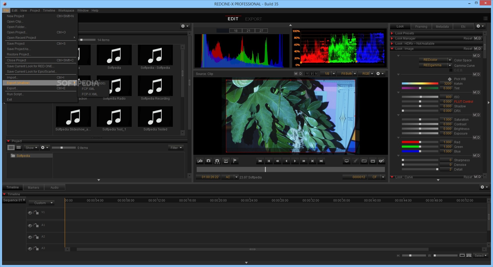Click the first icon left of the snapshot camera
This screenshot has width=493, height=267.
[200, 161]
